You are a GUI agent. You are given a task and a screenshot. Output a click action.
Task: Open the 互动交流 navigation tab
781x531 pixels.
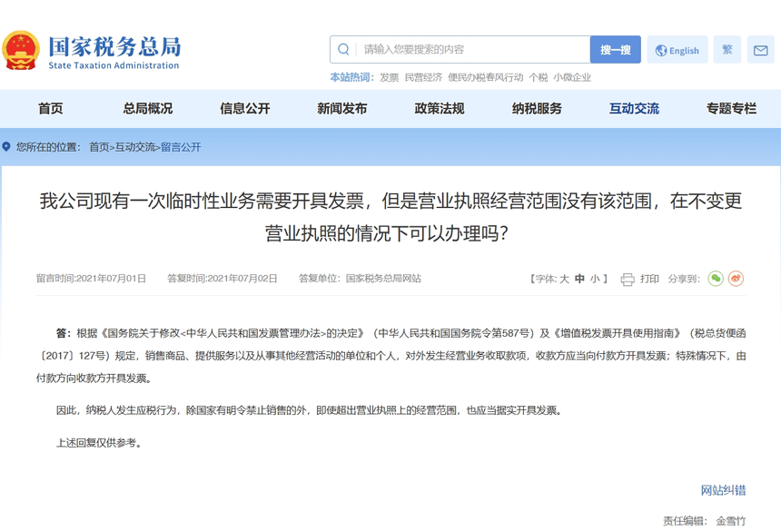(634, 109)
